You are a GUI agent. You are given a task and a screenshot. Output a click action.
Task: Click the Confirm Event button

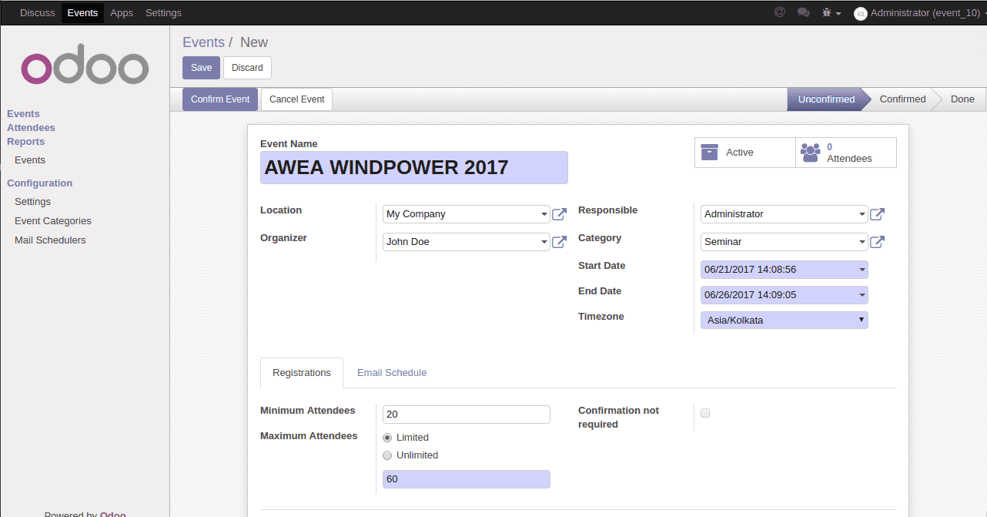coord(220,99)
